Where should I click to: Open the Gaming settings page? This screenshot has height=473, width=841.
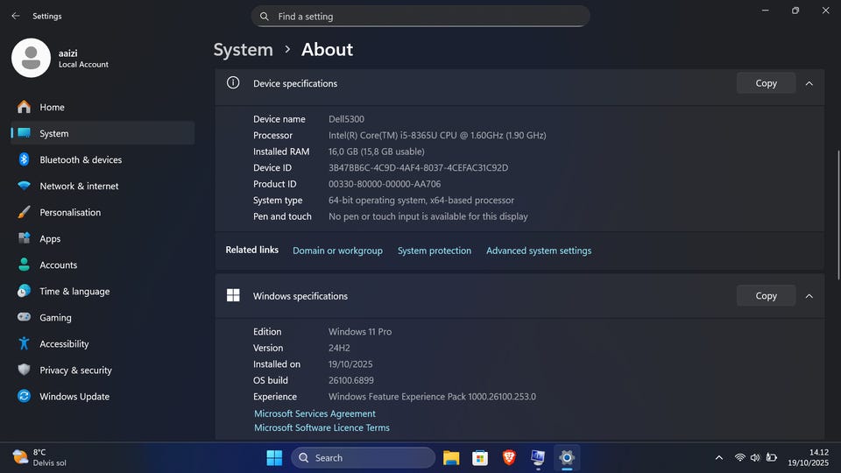55,317
